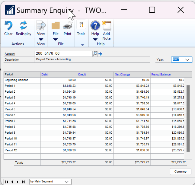Click Period 12 net change $1,638.36

click(x=143, y=150)
